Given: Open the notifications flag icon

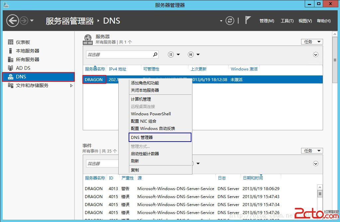Looking at the screenshot, I should (x=248, y=20).
